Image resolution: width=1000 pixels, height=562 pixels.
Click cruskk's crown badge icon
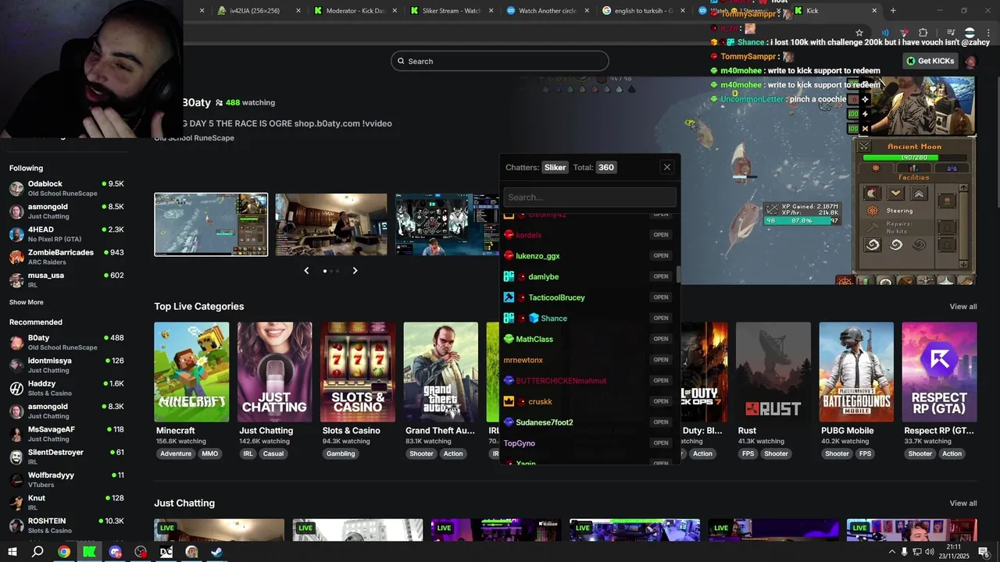tap(509, 401)
